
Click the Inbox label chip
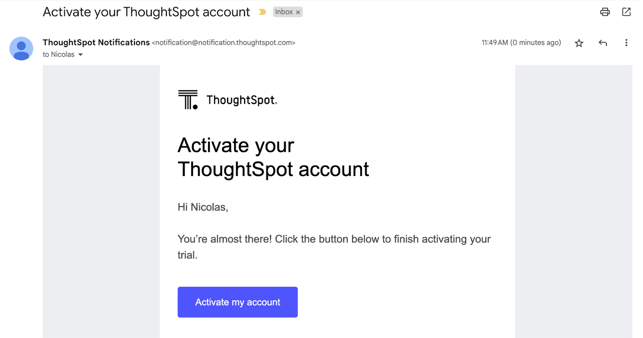[x=284, y=12]
